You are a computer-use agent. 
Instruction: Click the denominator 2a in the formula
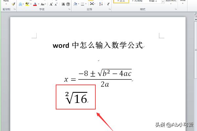tap(105, 84)
